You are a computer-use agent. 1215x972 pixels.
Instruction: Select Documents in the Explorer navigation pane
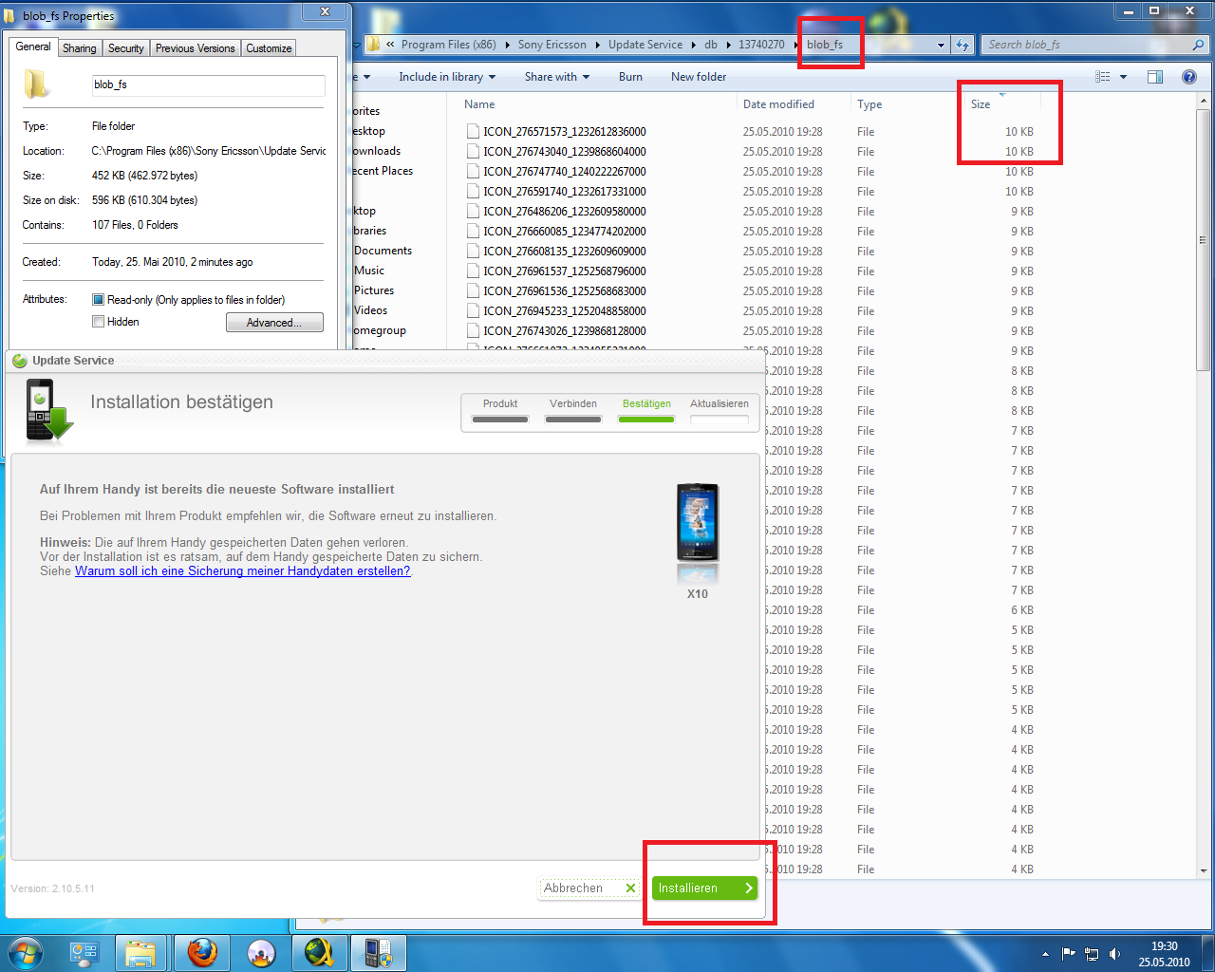pyautogui.click(x=383, y=251)
